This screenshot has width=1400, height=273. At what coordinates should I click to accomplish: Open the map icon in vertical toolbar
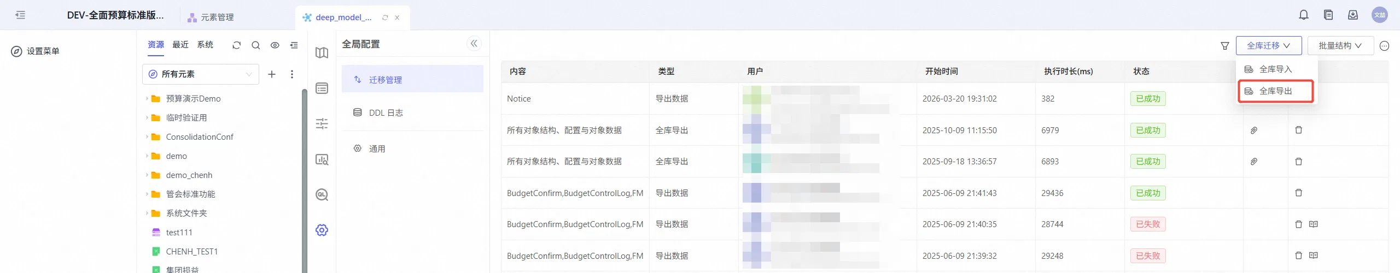[322, 53]
